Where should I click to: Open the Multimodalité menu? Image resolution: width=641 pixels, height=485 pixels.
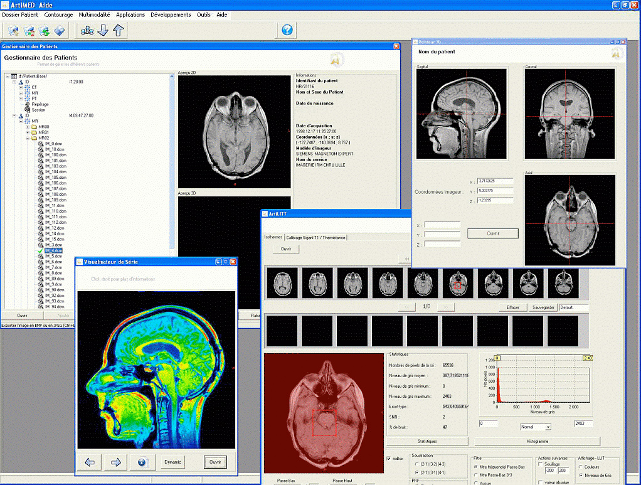[95, 14]
